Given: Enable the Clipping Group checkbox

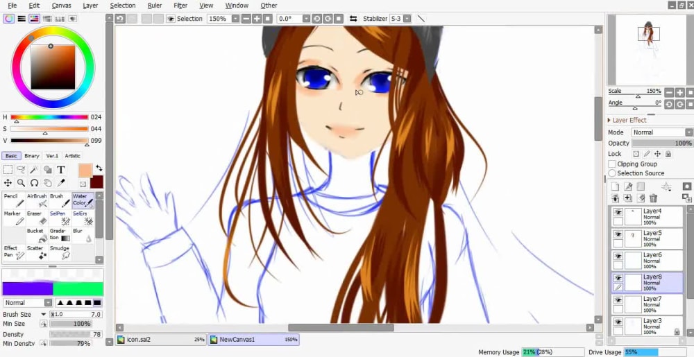Looking at the screenshot, I should (612, 164).
